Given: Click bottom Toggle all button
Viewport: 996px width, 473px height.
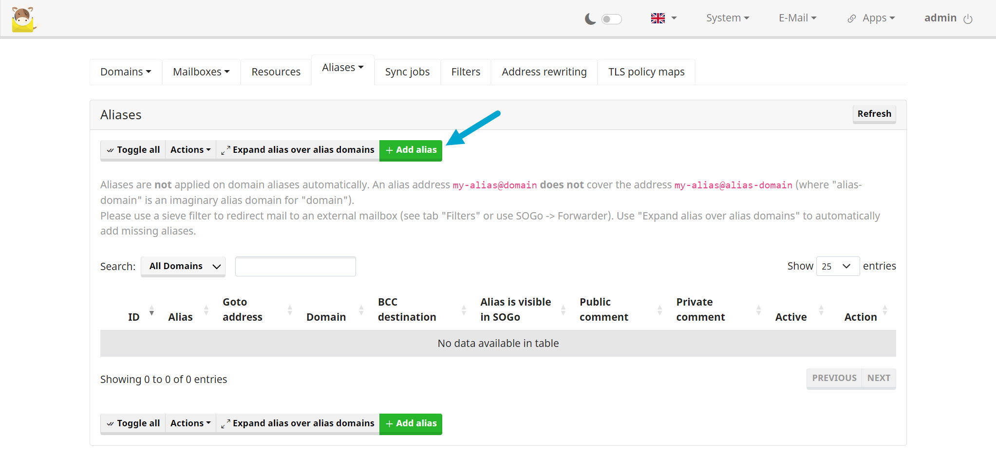Looking at the screenshot, I should (133, 423).
